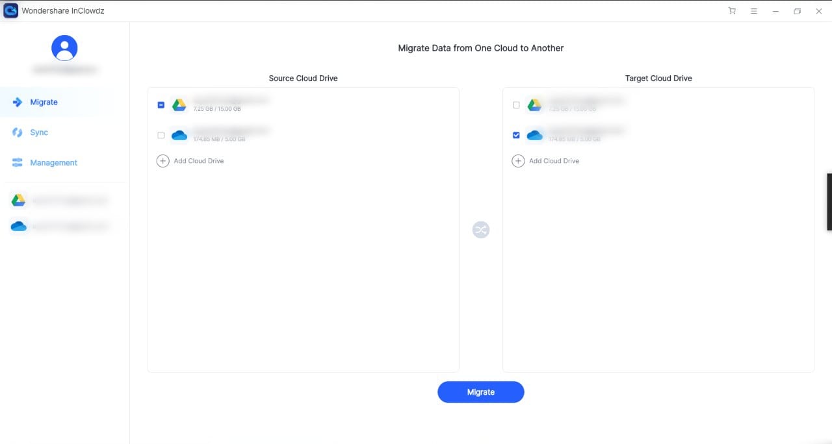Click the user profile avatar
832x444 pixels.
coord(64,48)
